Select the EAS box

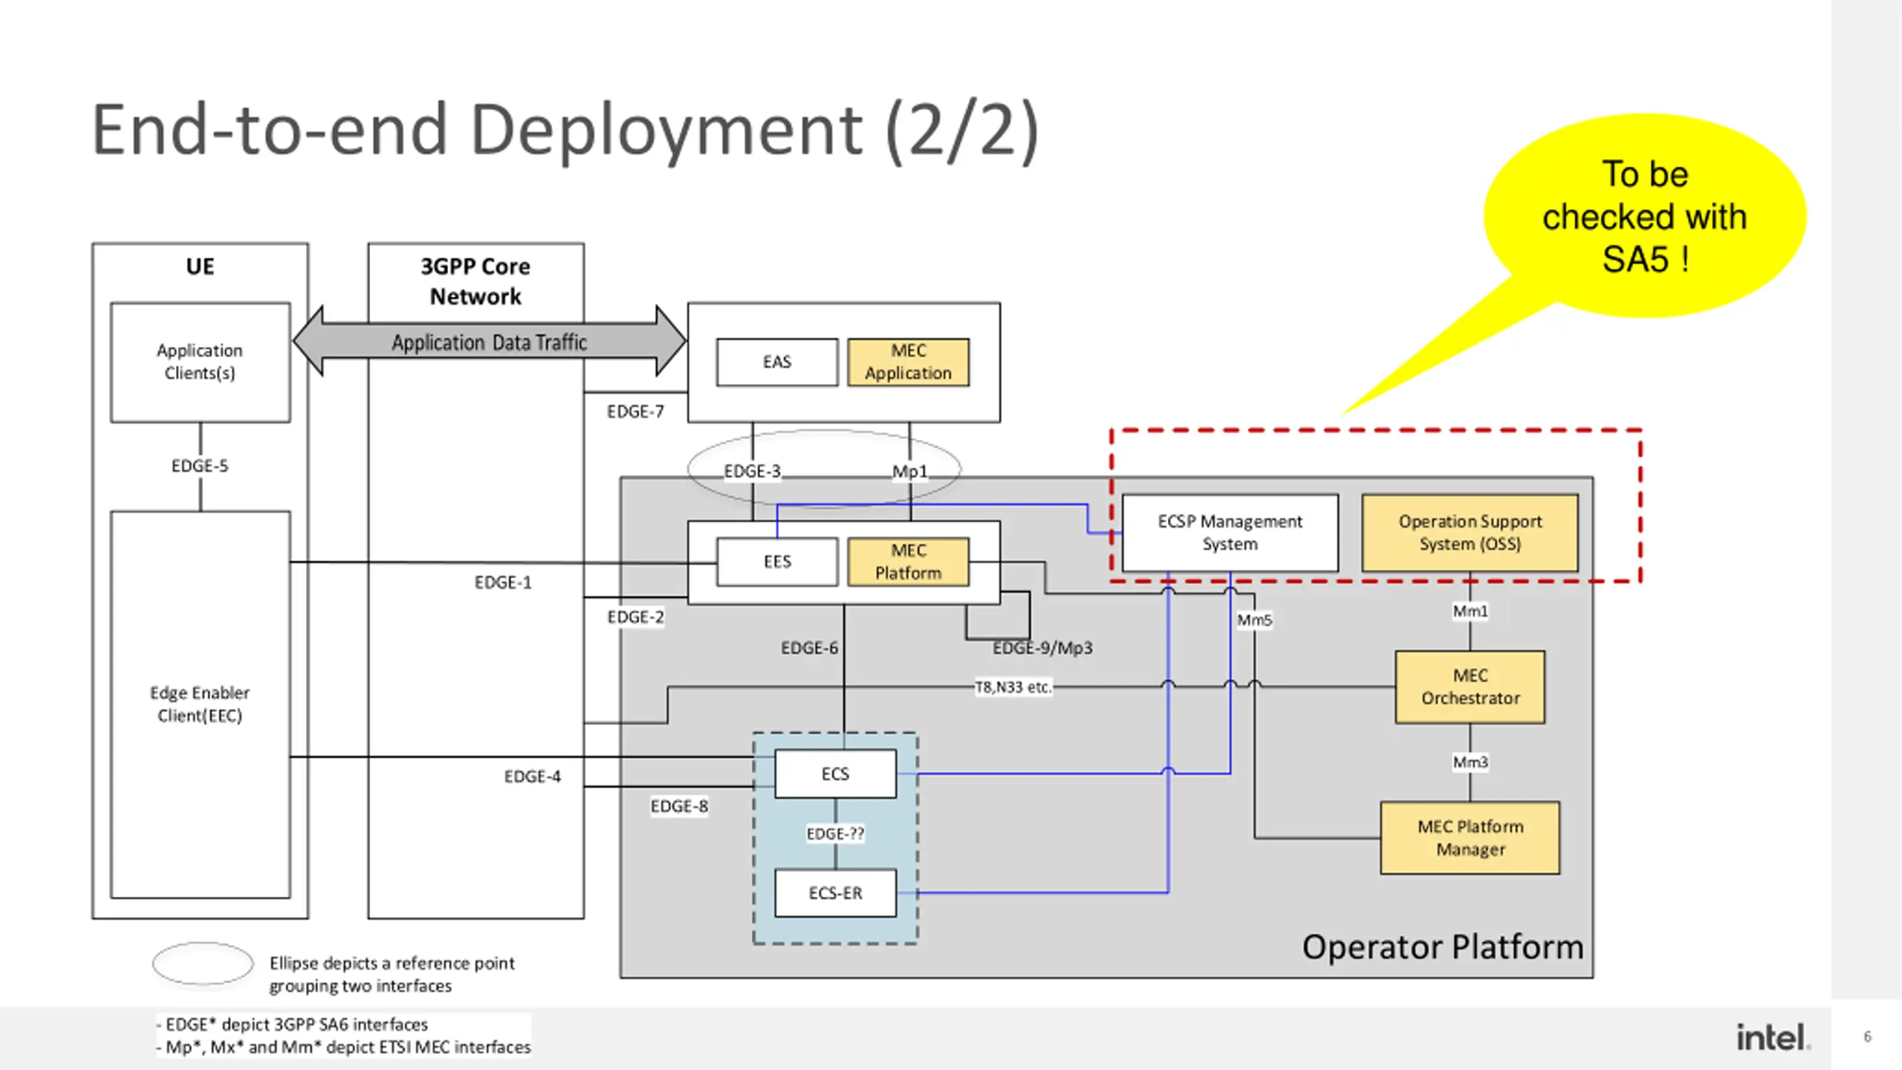click(x=777, y=362)
